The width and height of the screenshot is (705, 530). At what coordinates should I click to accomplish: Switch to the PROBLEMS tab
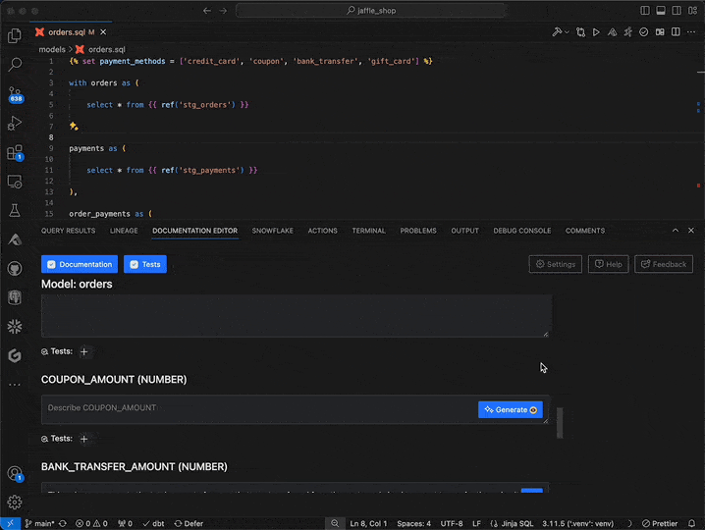pyautogui.click(x=418, y=231)
